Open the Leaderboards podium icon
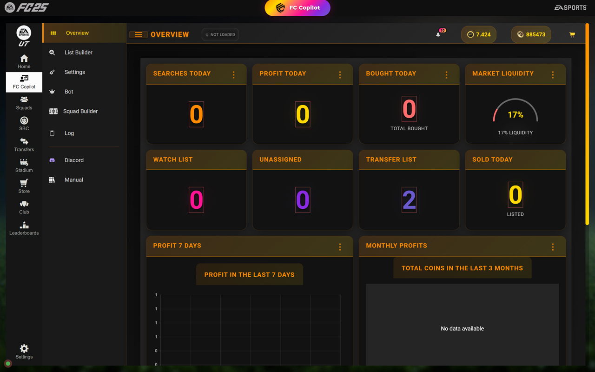The image size is (595, 372). point(24,225)
